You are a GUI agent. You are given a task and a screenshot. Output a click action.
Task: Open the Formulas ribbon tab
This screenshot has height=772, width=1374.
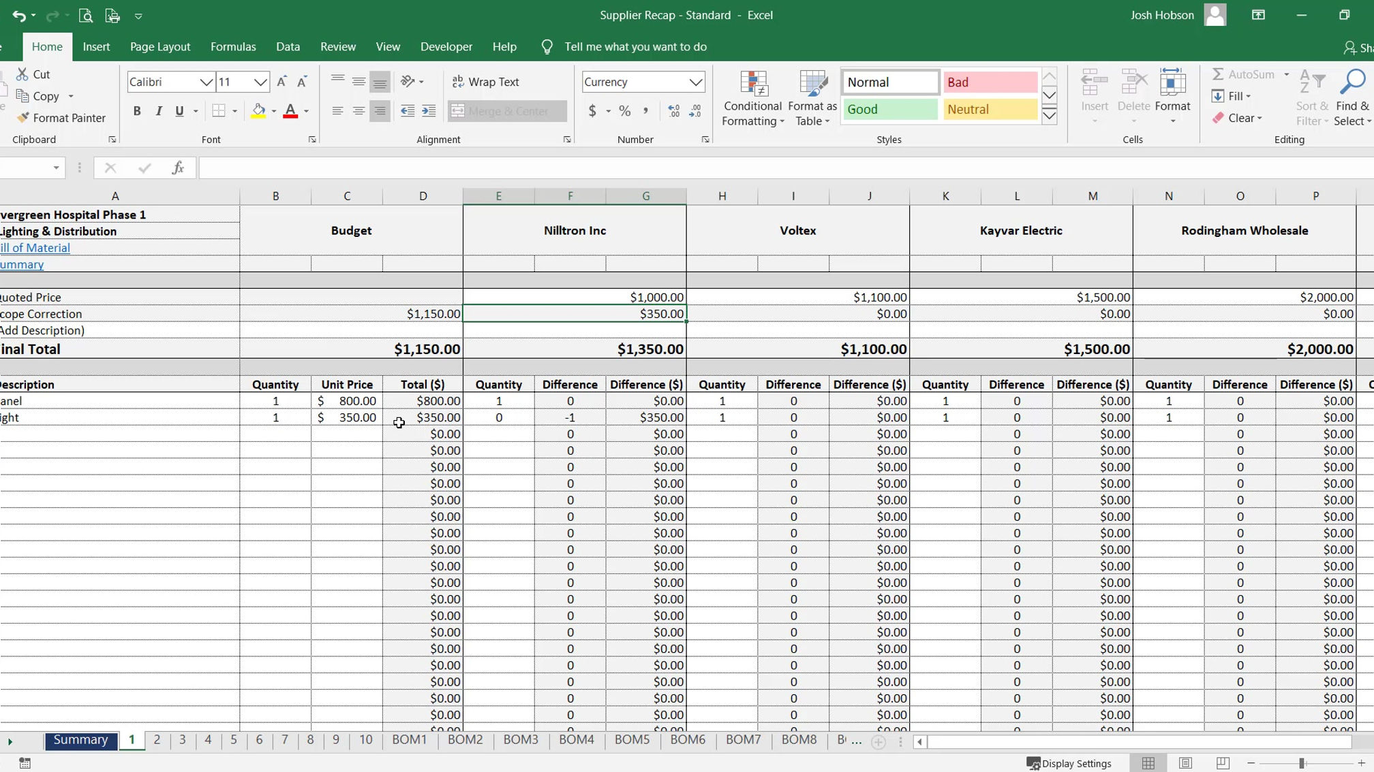click(x=233, y=47)
